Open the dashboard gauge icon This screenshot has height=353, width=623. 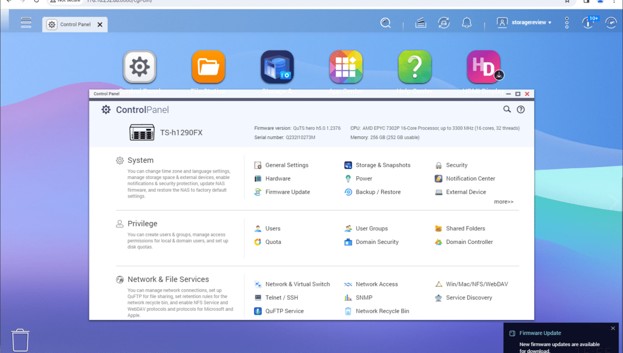tap(611, 23)
